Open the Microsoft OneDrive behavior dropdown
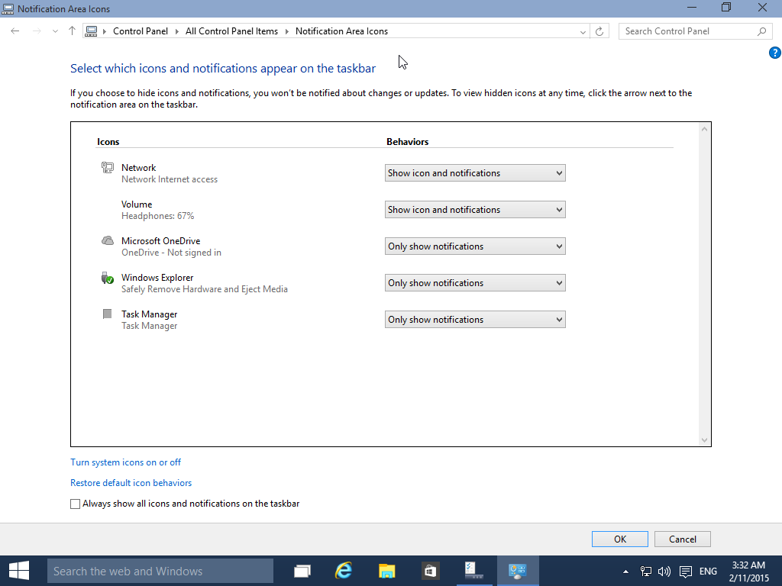The height and width of the screenshot is (586, 782). pyautogui.click(x=475, y=246)
